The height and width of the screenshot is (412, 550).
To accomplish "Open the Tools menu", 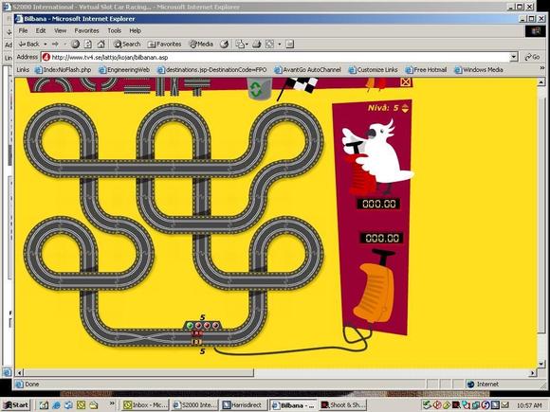I will 115,31.
